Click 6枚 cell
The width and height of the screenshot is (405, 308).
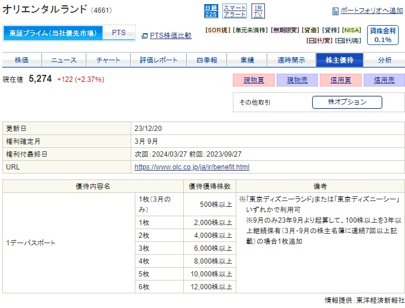pyautogui.click(x=159, y=287)
